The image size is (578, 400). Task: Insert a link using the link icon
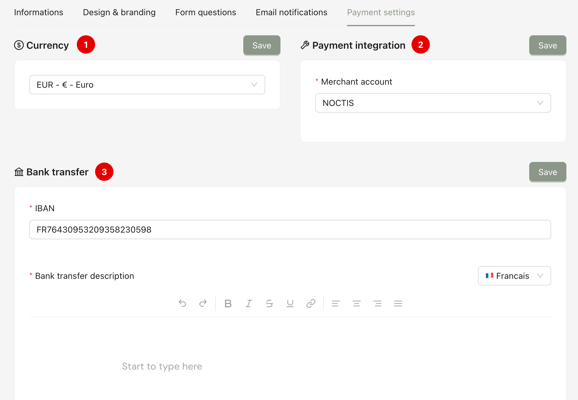pyautogui.click(x=311, y=304)
